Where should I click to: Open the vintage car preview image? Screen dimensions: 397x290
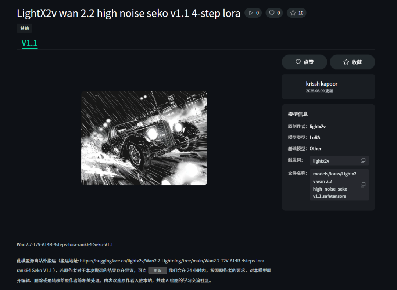144,138
